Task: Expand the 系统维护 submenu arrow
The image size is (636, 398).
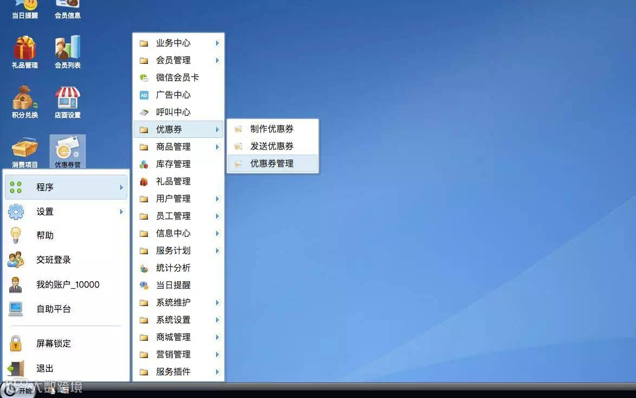Action: (x=217, y=302)
